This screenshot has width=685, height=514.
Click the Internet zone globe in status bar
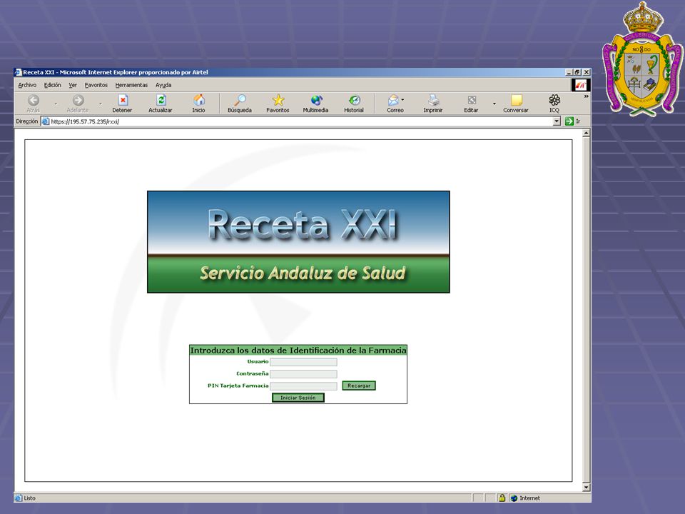click(x=514, y=498)
